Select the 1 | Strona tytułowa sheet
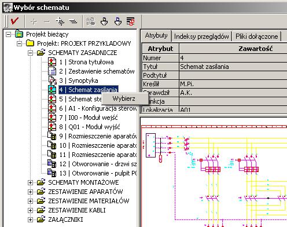Viewport: 287px width, 227px height. pyautogui.click(x=86, y=62)
